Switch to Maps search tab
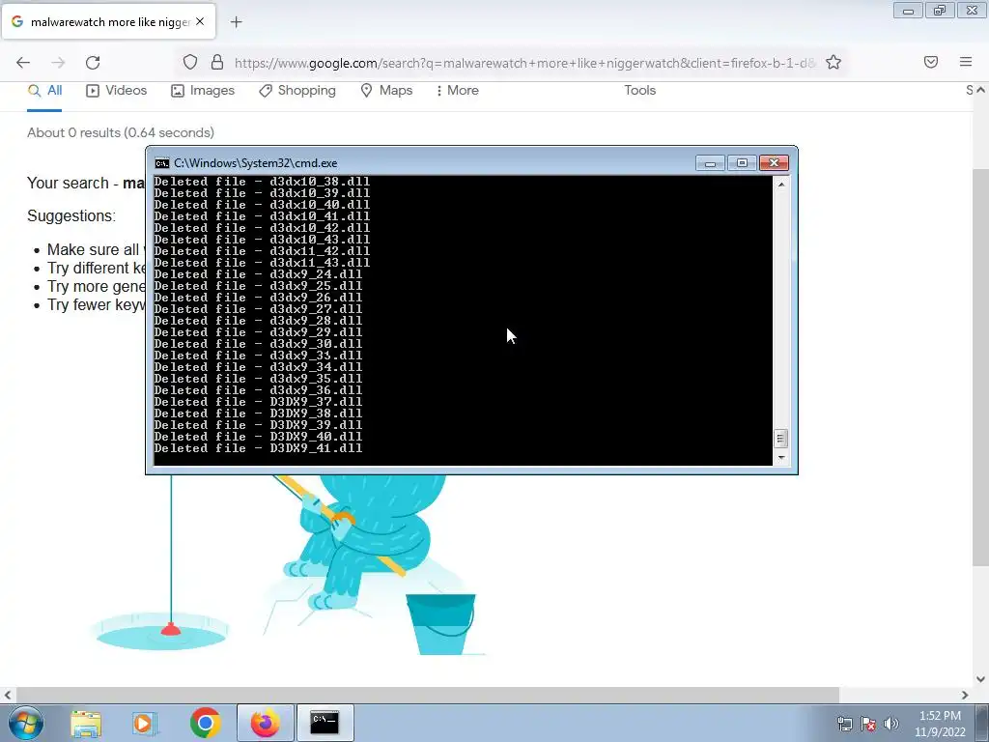Viewport: 989px width, 742px height. click(386, 91)
